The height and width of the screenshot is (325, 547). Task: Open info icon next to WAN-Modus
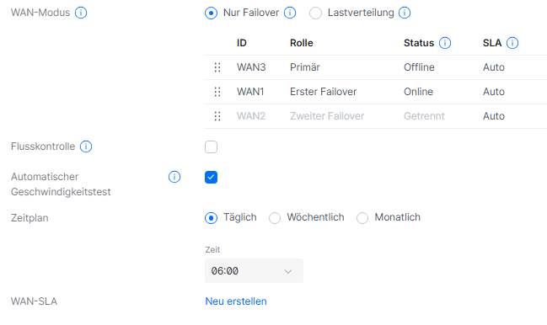(81, 13)
